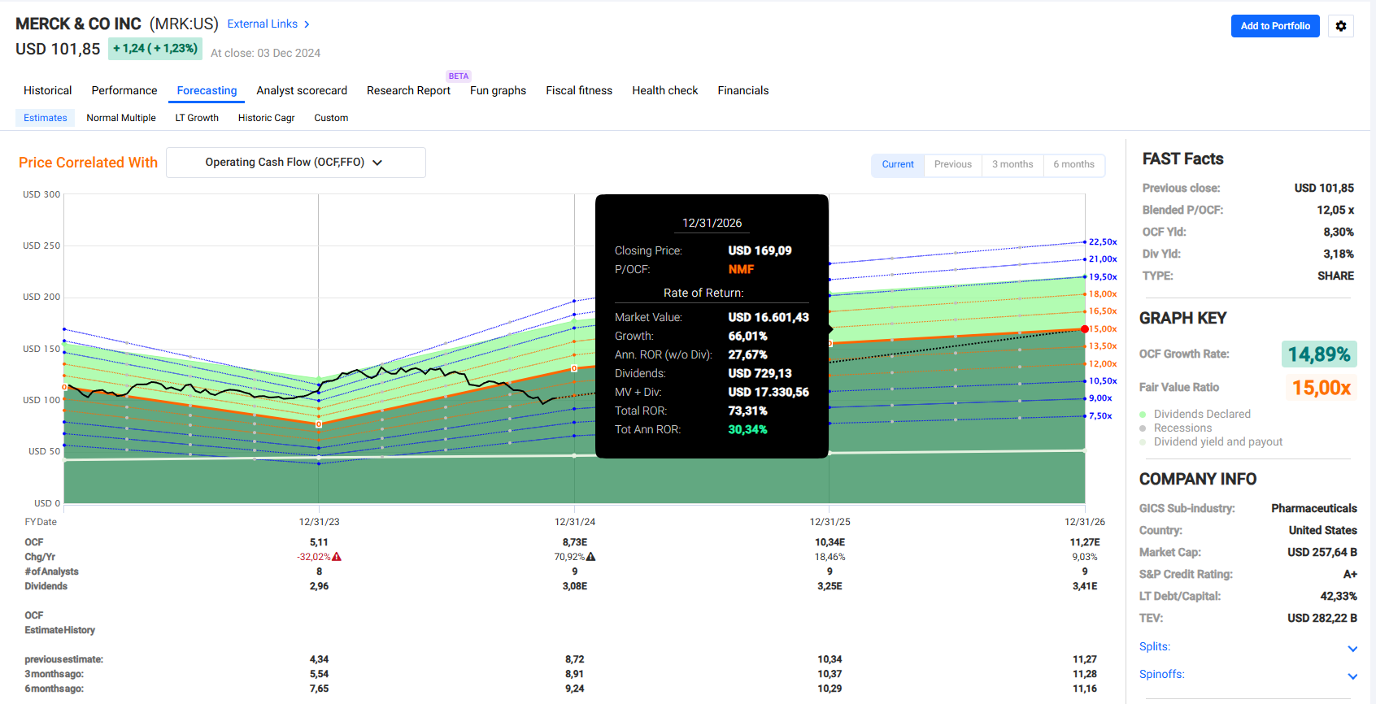The width and height of the screenshot is (1376, 704).
Task: Click the warning icon beside 70,92%
Action: (591, 557)
